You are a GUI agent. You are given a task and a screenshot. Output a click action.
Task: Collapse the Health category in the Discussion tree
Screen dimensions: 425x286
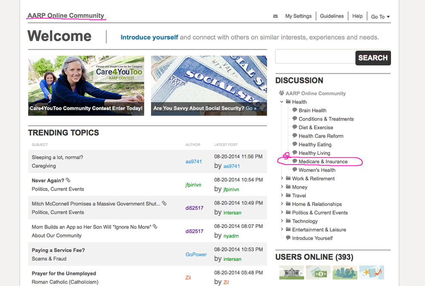click(282, 102)
